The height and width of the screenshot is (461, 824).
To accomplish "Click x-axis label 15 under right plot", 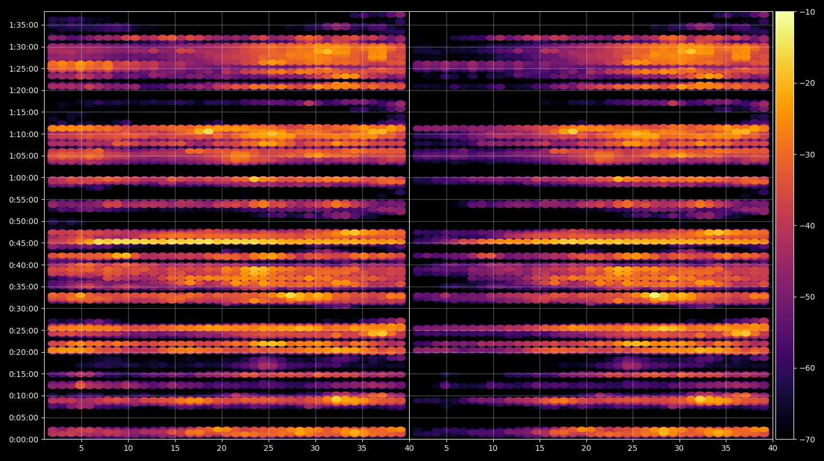I will click(x=540, y=449).
